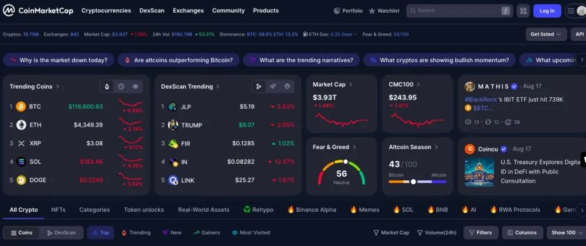Open Exchanges menu

(188, 10)
